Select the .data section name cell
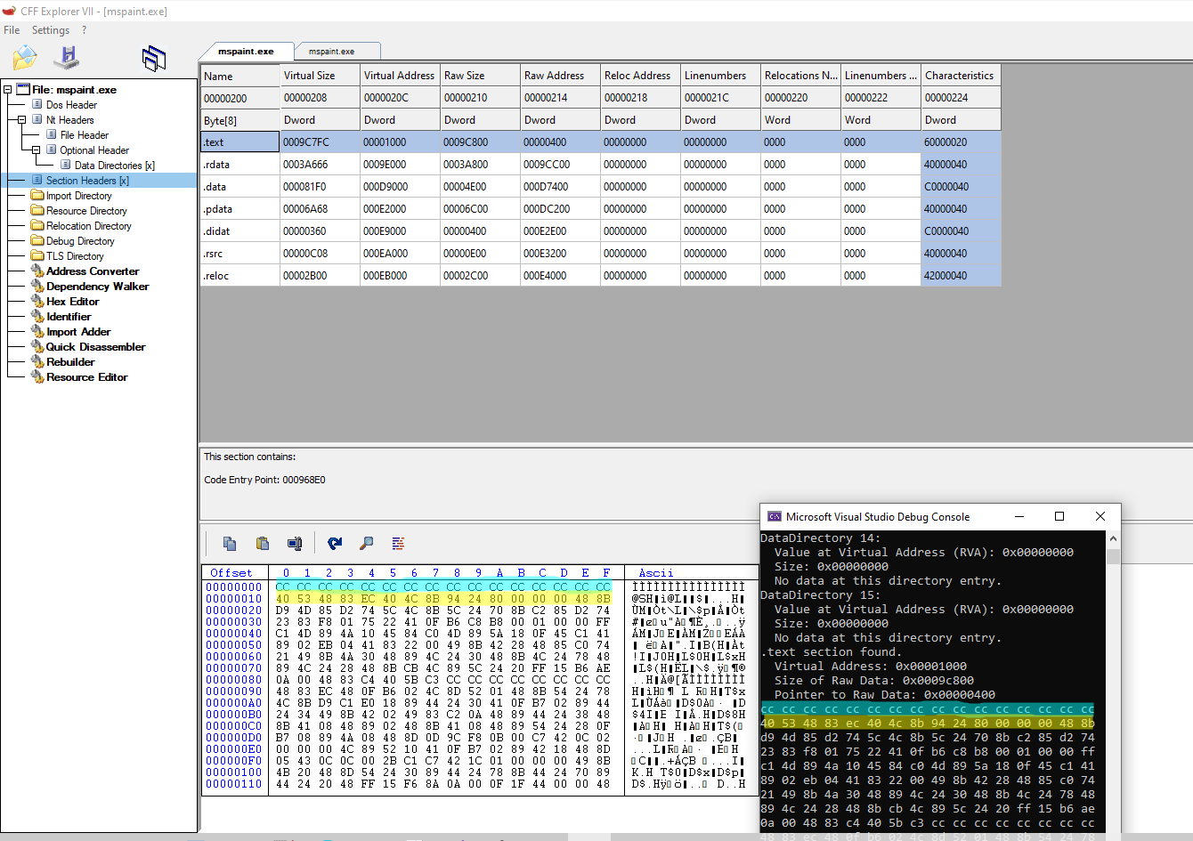The image size is (1193, 841). 240,186
